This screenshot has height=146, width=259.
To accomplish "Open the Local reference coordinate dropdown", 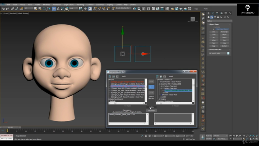I will point(74,8).
